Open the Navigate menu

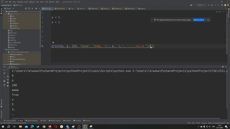(20, 2)
